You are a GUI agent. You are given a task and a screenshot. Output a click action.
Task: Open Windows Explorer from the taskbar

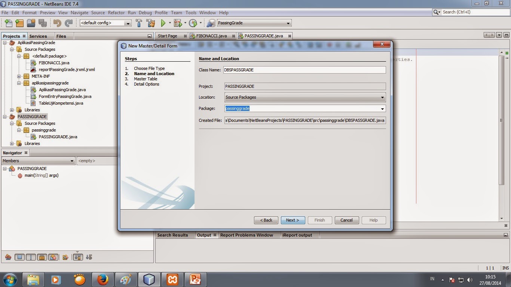pyautogui.click(x=33, y=280)
